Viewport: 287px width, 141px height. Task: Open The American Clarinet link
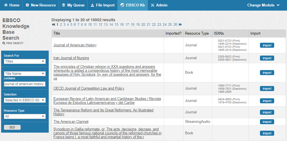71,121
